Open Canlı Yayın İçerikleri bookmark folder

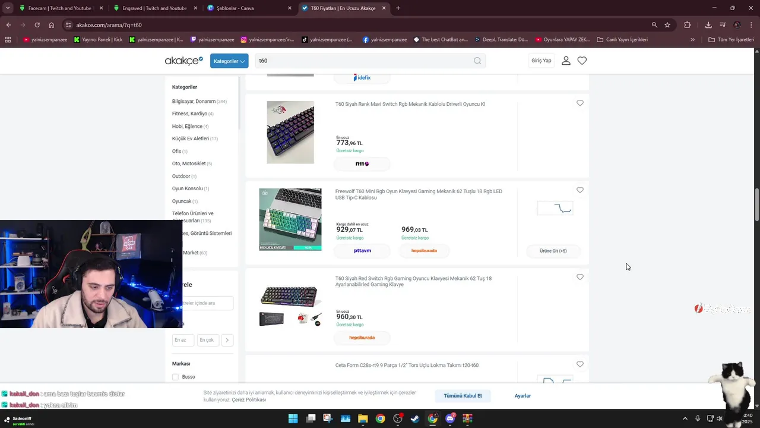tap(622, 40)
